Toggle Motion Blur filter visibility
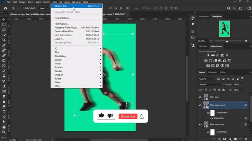This screenshot has width=252, height=141. point(212,118)
